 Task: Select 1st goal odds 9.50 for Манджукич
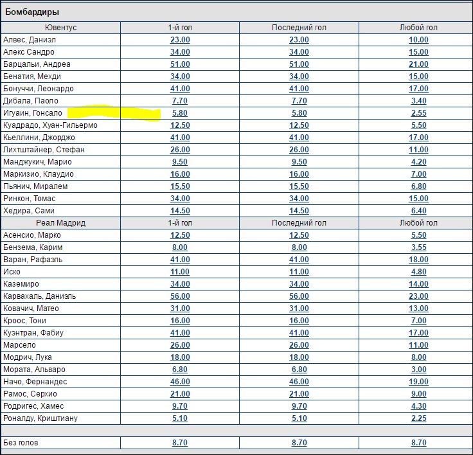coord(180,162)
